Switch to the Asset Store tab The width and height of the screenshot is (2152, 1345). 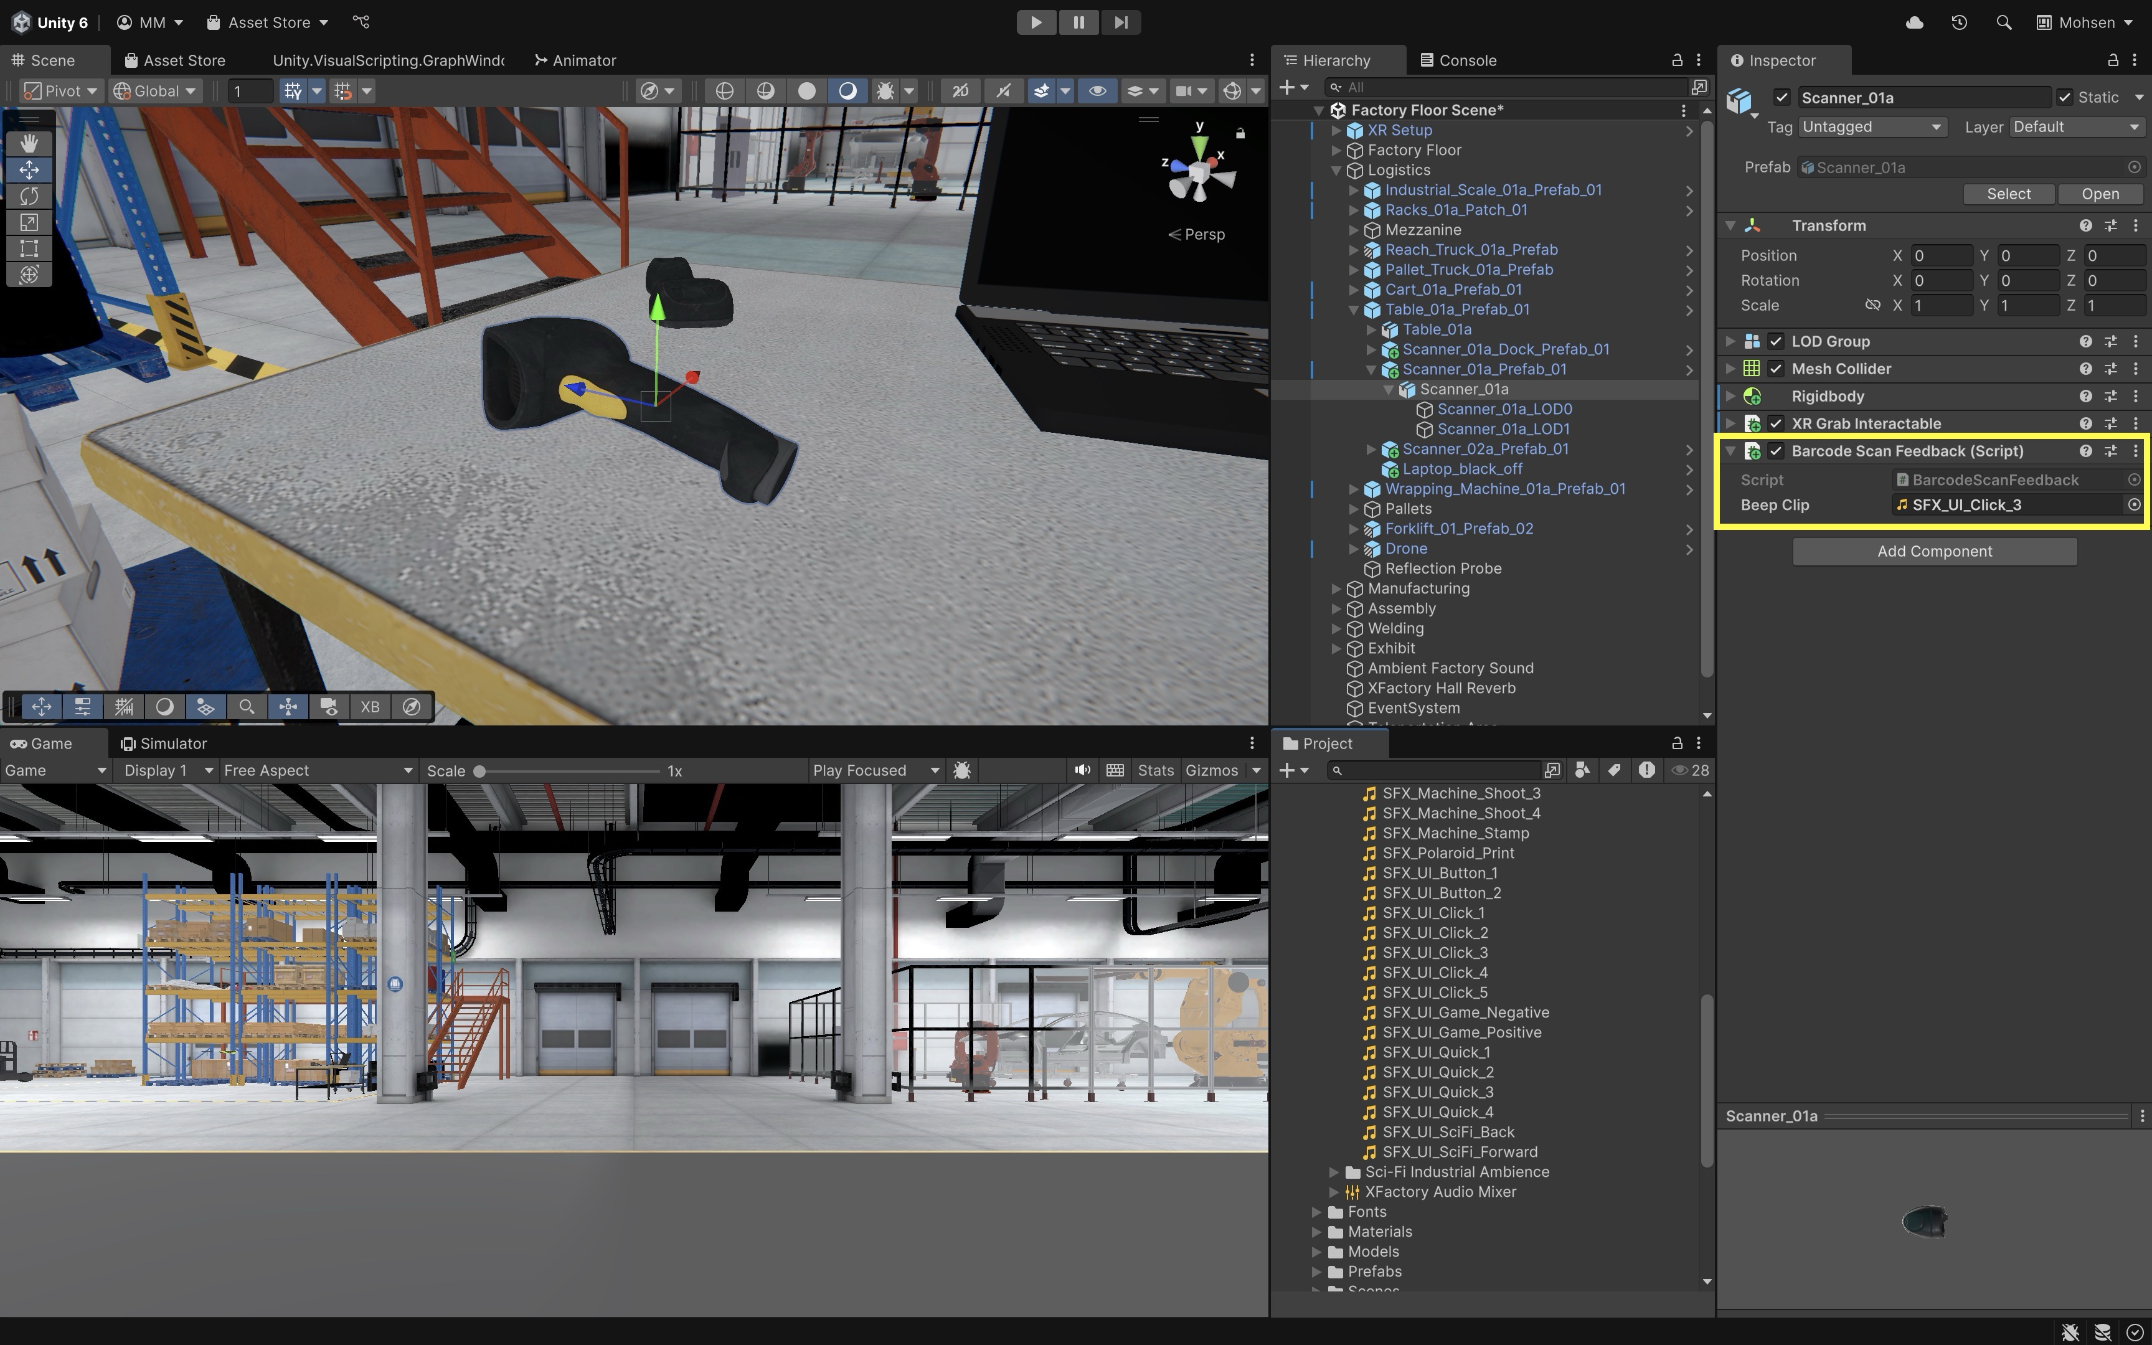point(175,60)
